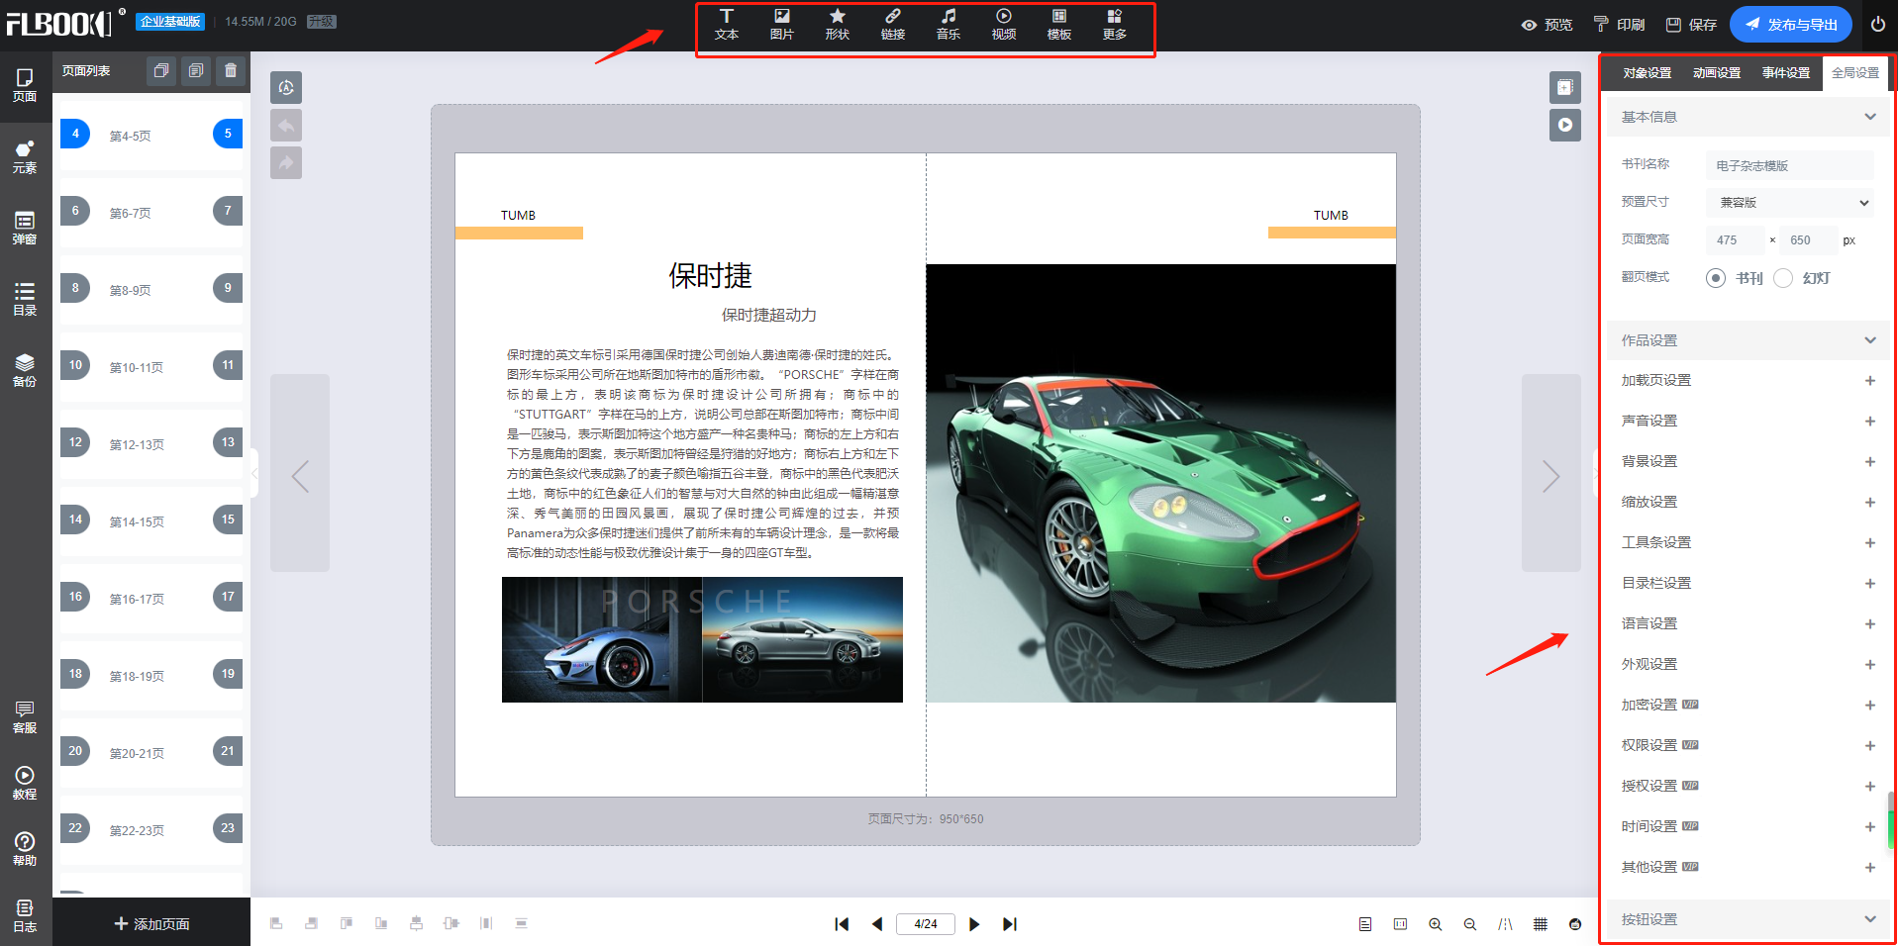Click the 4/24 page number field
Screen dimensions: 1898x946
click(x=926, y=924)
